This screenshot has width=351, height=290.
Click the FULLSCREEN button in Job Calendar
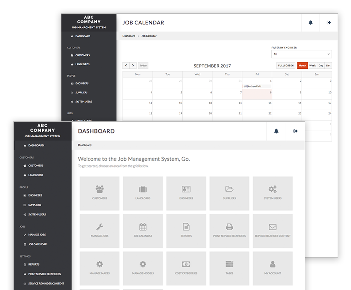coord(286,65)
